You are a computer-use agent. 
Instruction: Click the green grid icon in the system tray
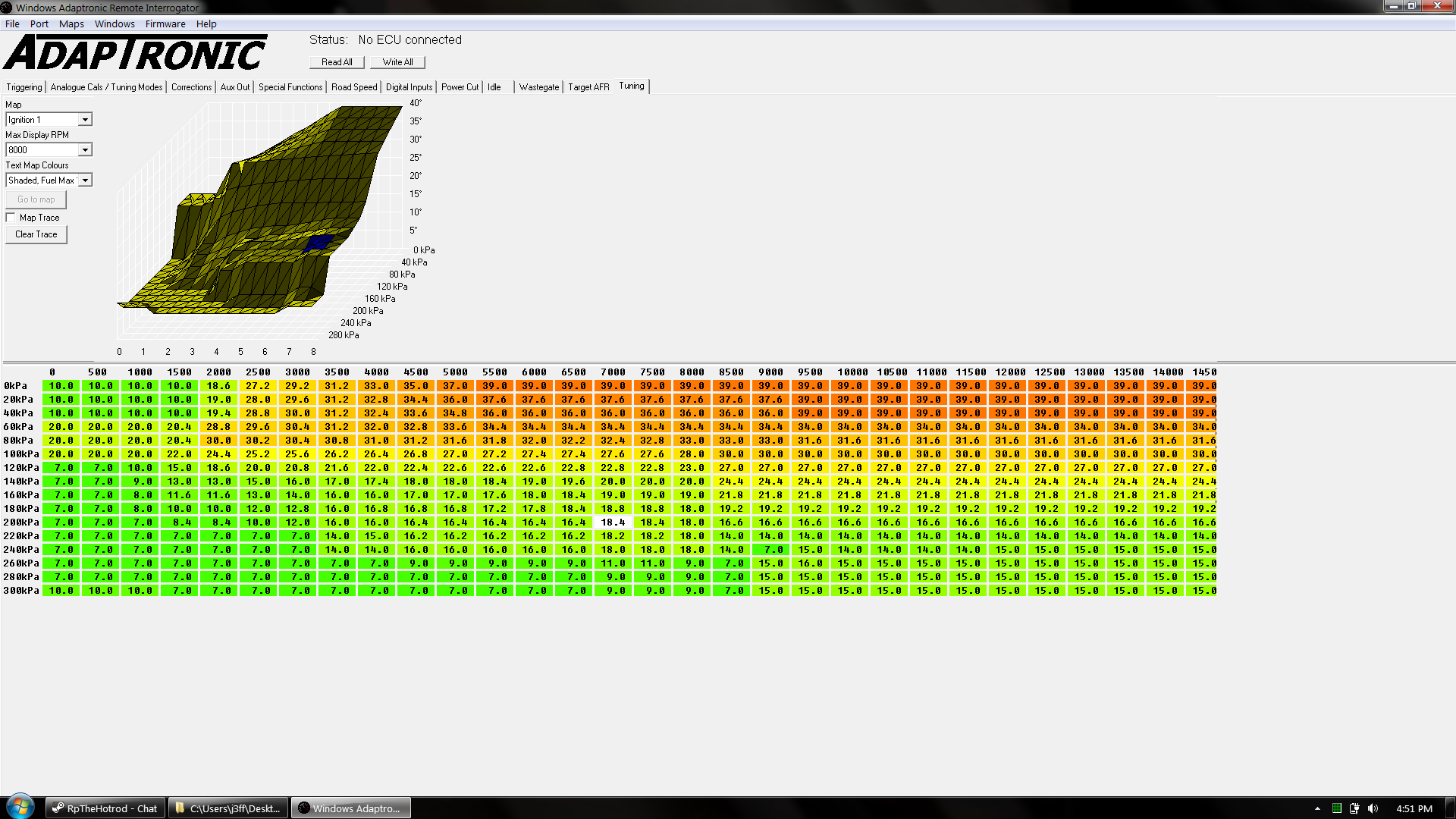click(1337, 808)
